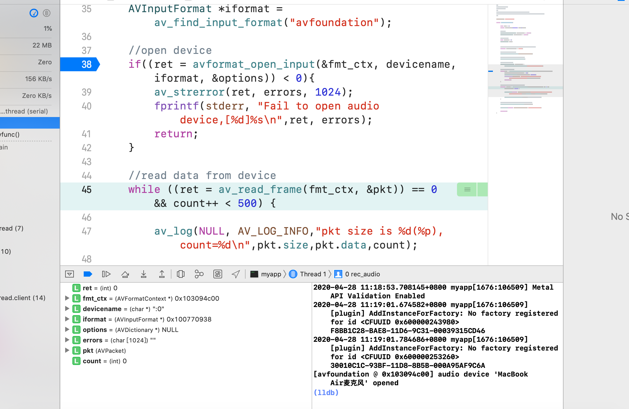Hide the debug area

pyautogui.click(x=70, y=274)
